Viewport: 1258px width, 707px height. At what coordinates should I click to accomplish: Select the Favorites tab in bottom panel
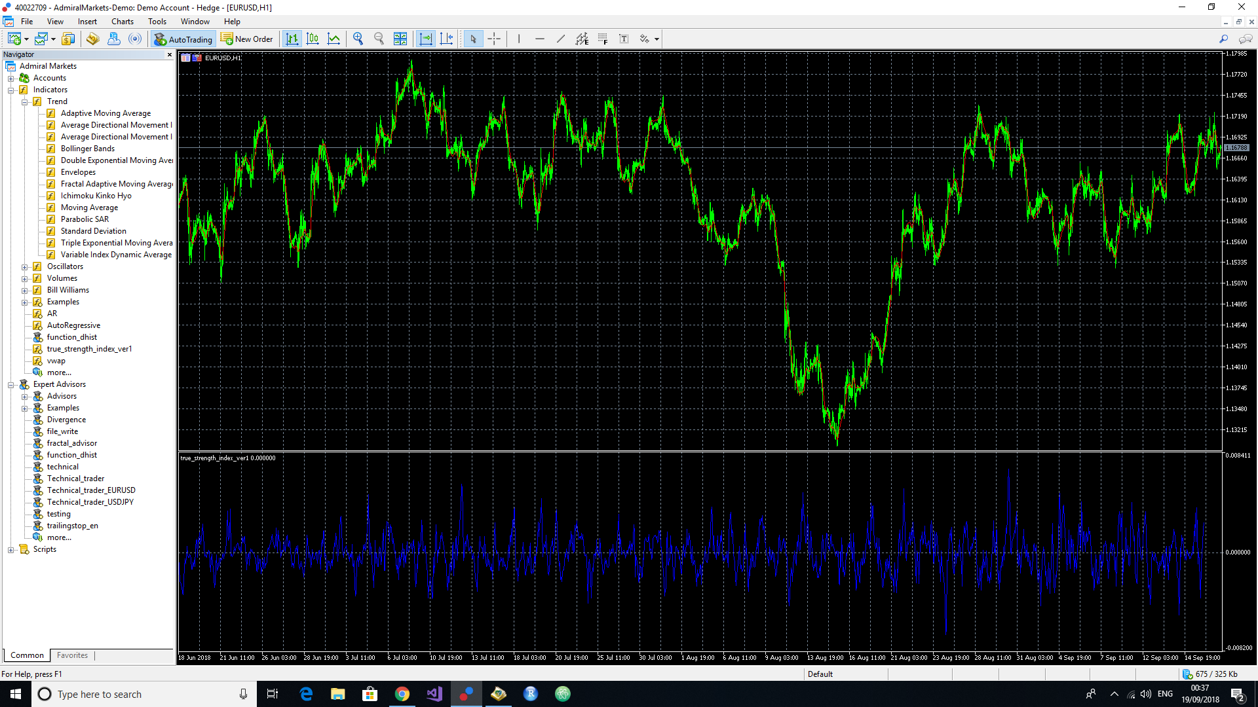(x=71, y=655)
